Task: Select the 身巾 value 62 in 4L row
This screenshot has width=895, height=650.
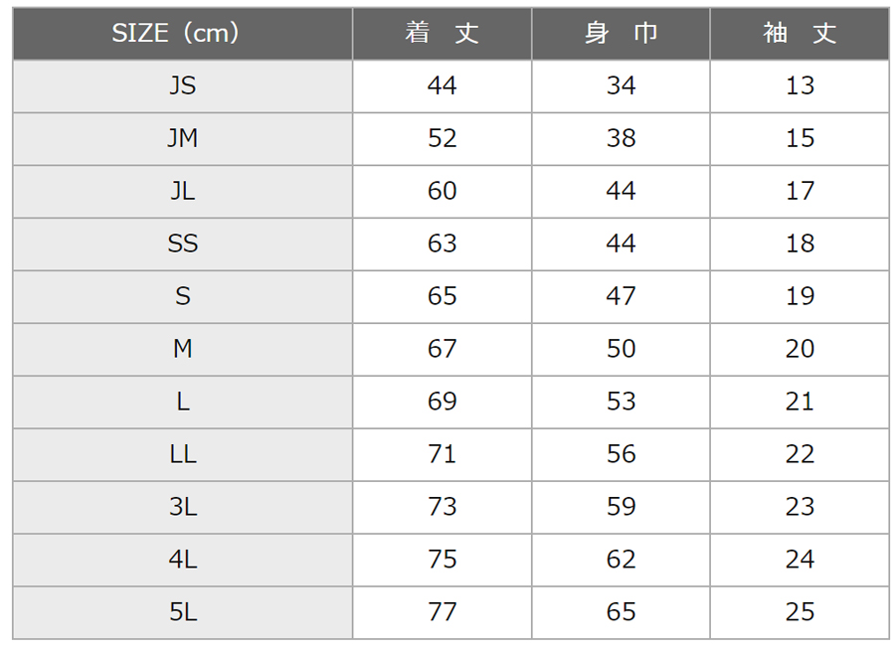Action: (x=621, y=560)
